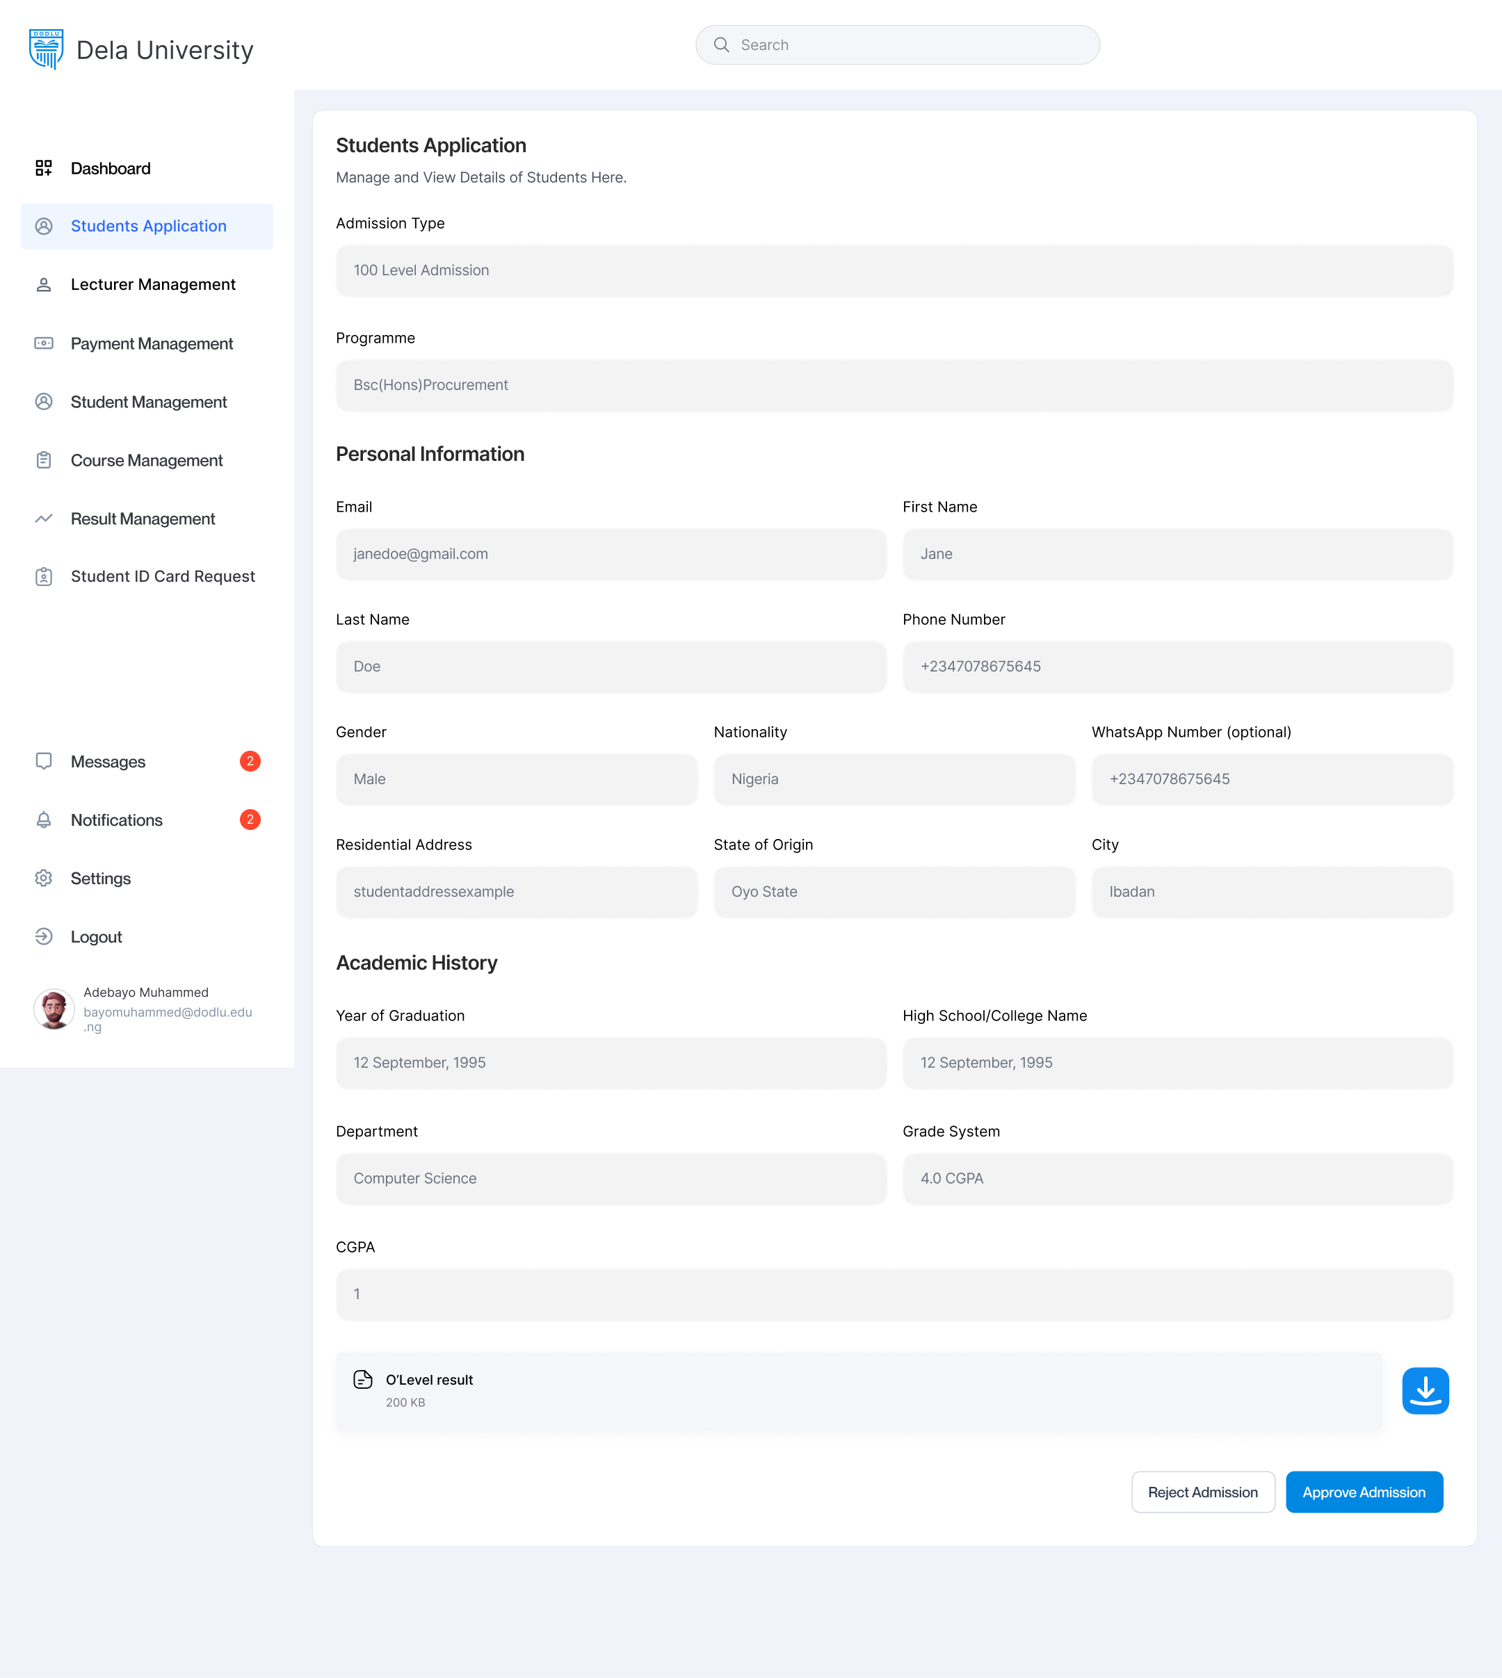This screenshot has height=1678, width=1502.
Task: Select the Lecturer Management person icon
Action: 44,284
